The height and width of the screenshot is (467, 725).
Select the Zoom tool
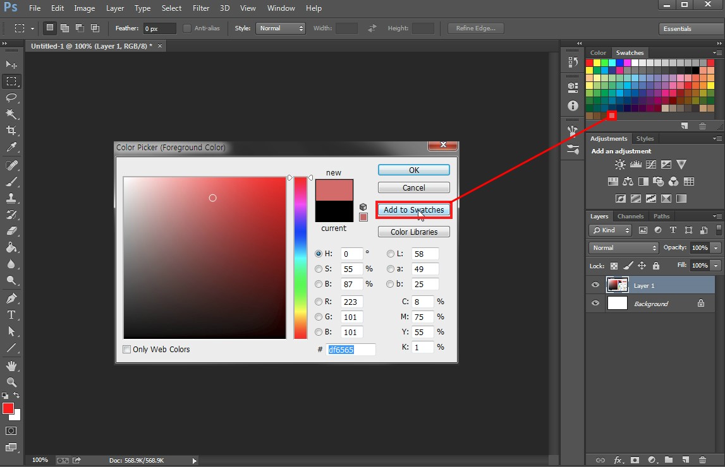point(11,382)
